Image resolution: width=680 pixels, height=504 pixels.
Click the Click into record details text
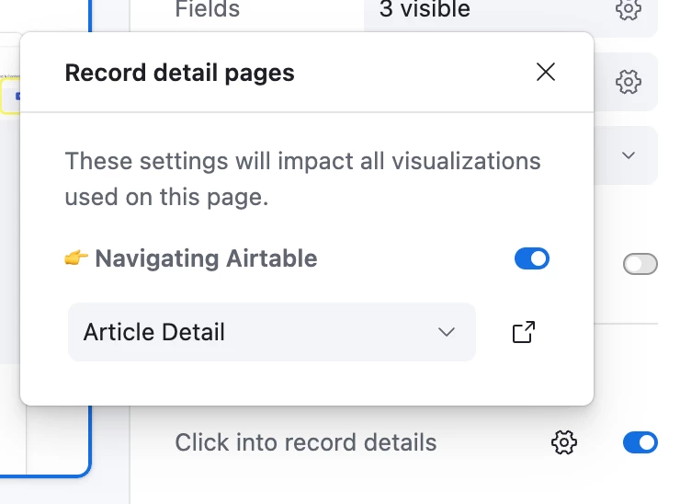pyautogui.click(x=306, y=442)
